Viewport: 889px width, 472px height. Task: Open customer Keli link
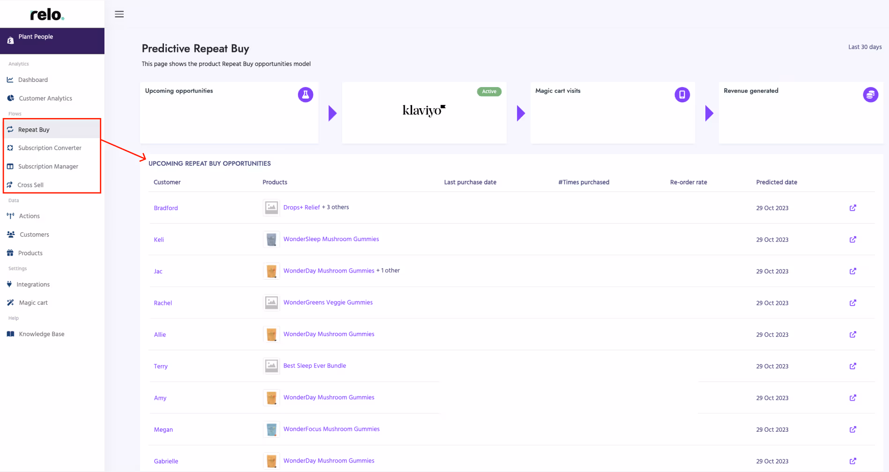(x=159, y=240)
